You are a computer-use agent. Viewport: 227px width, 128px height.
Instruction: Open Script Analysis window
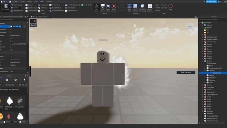[x=31, y=8]
